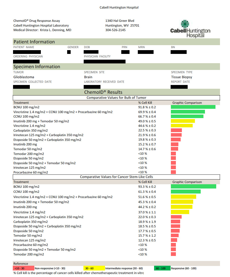Select the '18.5 % ± 0.5' value
The height and width of the screenshot is (277, 230).
tap(147, 226)
